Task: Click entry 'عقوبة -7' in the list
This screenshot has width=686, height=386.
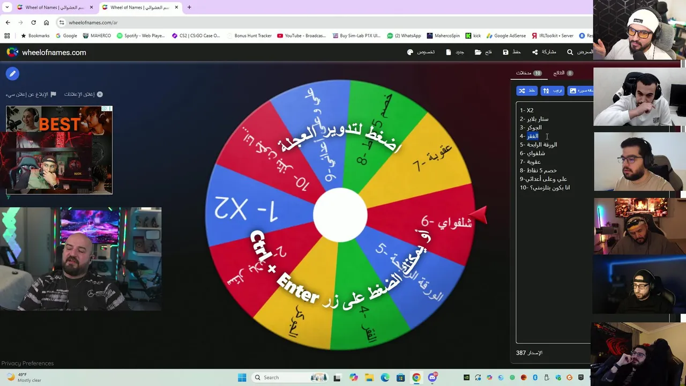Action: point(530,162)
